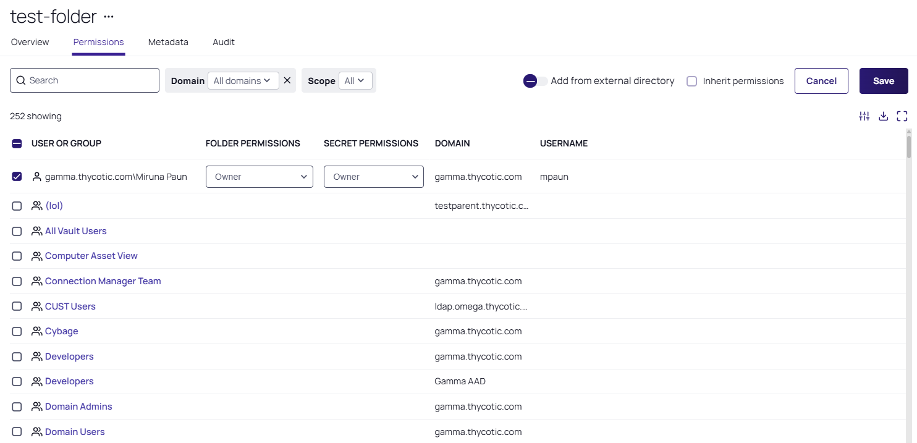Expand the All domains filter dropdown

242,80
